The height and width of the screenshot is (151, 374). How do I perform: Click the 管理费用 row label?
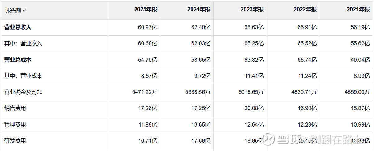(x=15, y=125)
